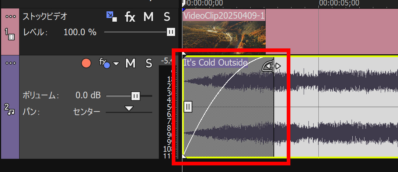The width and height of the screenshot is (398, 172).
Task: Click the パン center slider handle
Action: click(129, 109)
